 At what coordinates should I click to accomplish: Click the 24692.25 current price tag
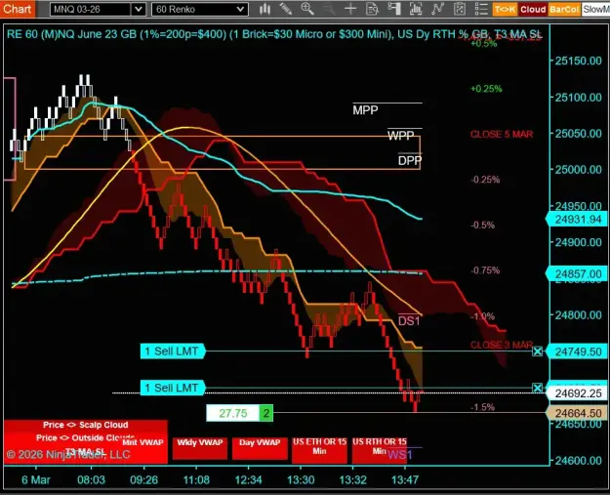coord(578,393)
